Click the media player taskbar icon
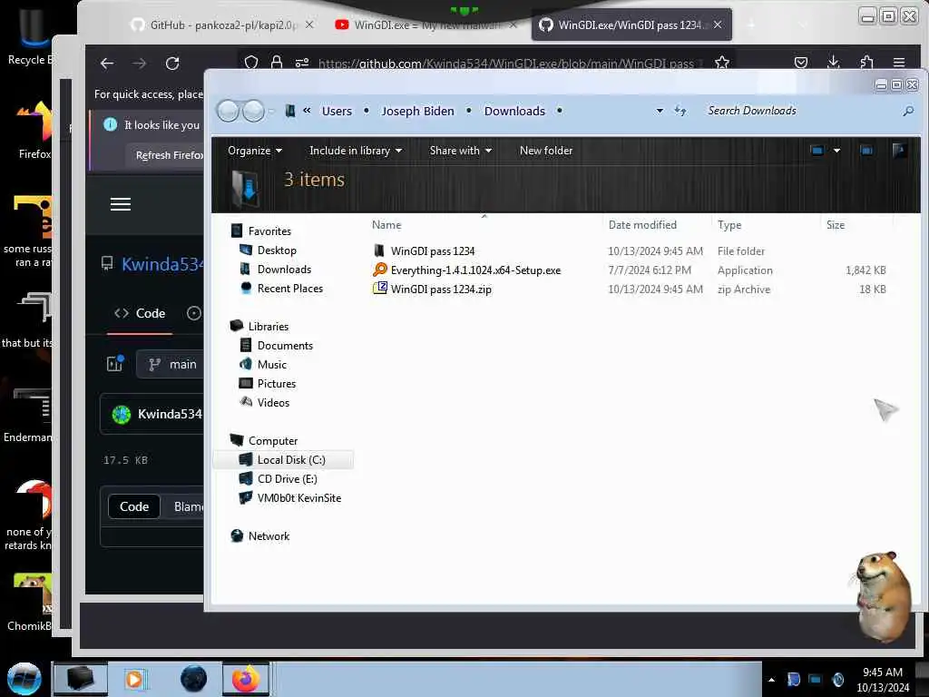 point(134,679)
